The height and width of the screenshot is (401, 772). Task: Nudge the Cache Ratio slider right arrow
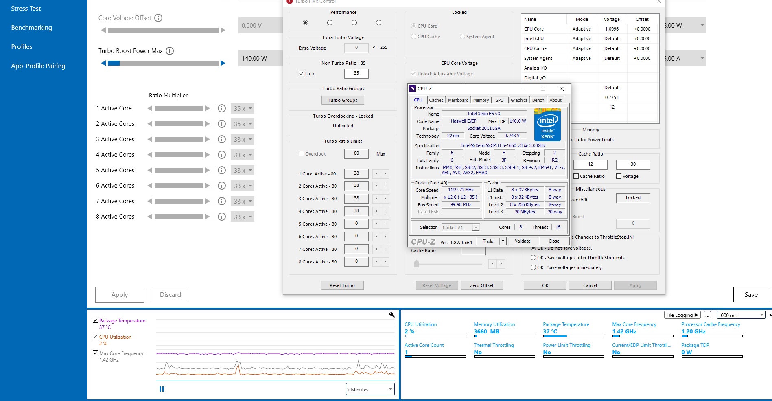501,264
